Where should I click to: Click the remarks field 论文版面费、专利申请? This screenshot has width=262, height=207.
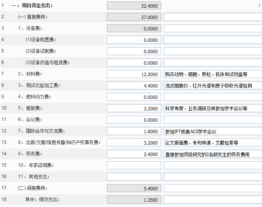(213, 143)
